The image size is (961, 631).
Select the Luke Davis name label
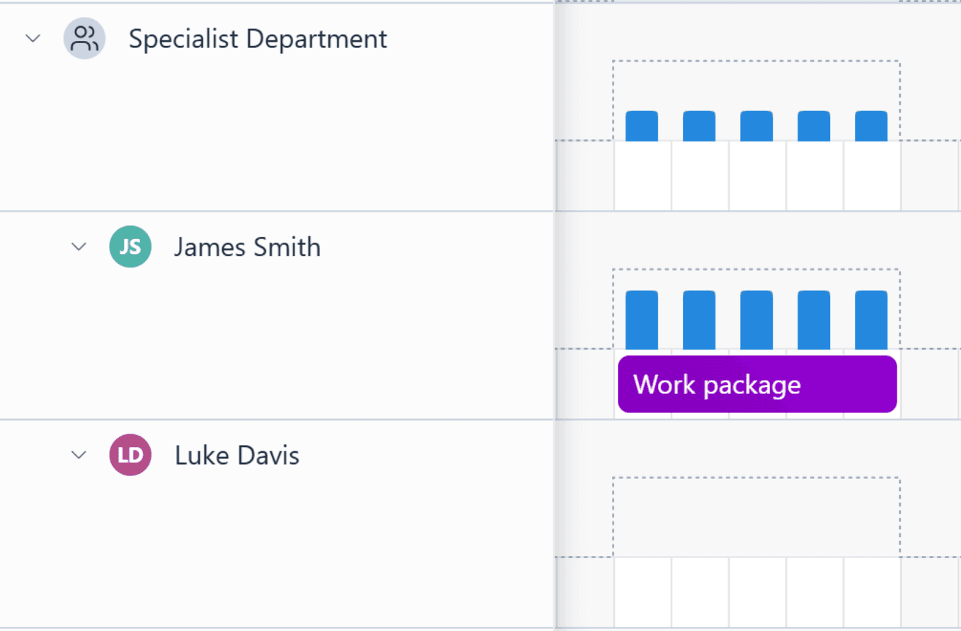[237, 456]
